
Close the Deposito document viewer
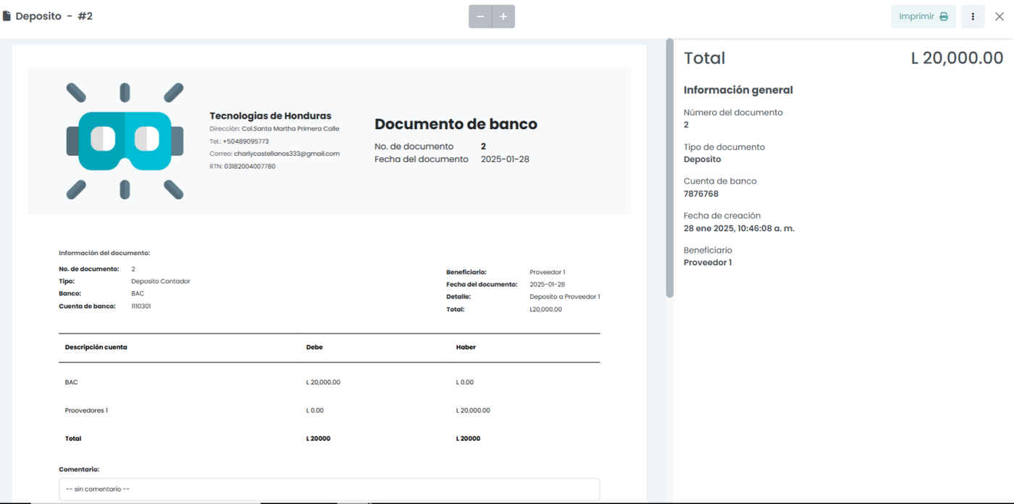coord(1000,17)
